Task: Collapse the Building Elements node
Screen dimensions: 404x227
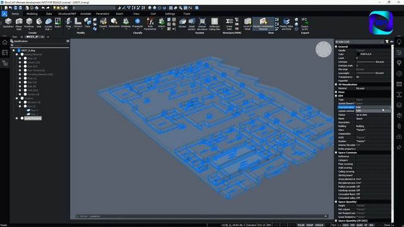Action: point(17,54)
